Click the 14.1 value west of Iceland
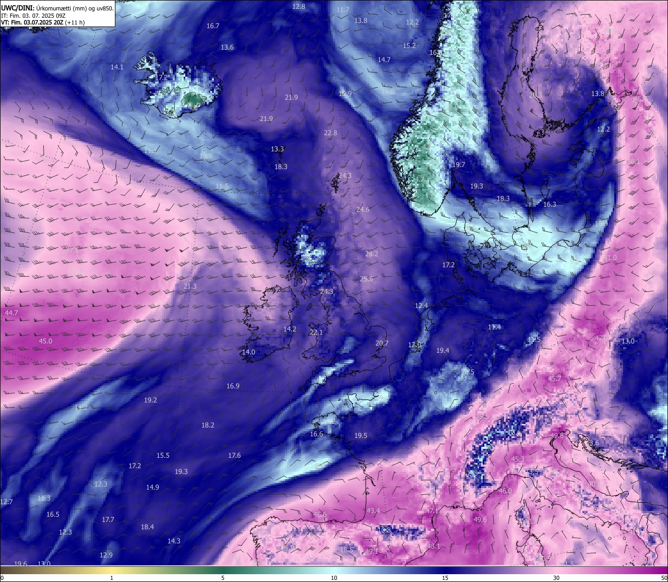 pos(117,67)
